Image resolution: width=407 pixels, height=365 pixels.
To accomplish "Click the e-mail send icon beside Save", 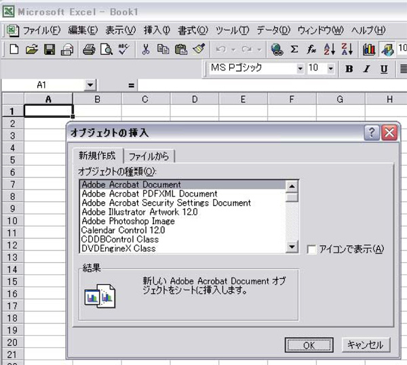I will coord(67,49).
